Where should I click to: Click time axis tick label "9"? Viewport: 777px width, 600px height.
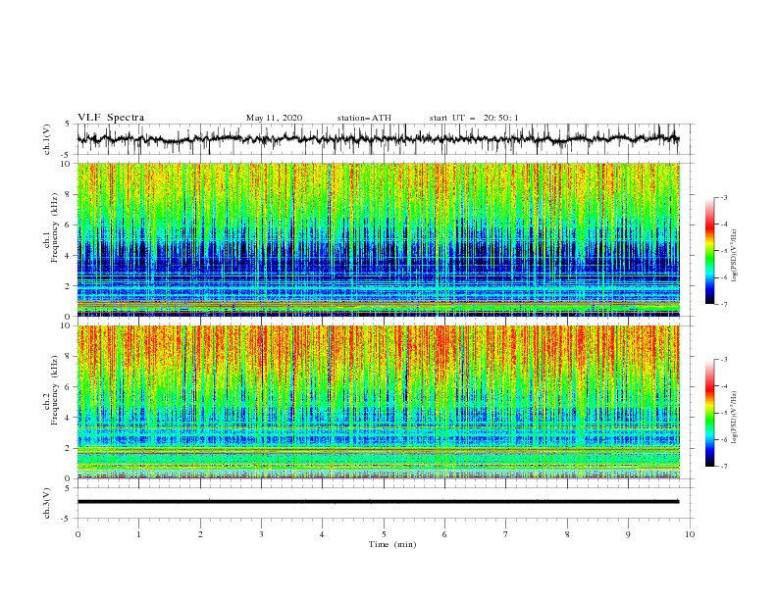[x=628, y=534]
